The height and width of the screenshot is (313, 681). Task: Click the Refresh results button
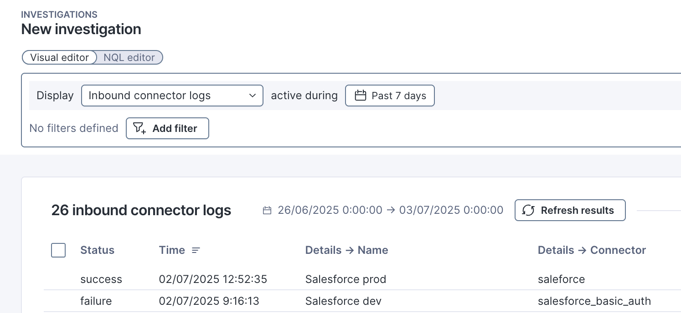tap(570, 210)
